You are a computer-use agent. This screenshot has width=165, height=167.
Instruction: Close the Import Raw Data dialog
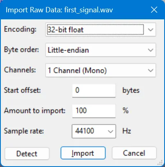tap(154, 10)
